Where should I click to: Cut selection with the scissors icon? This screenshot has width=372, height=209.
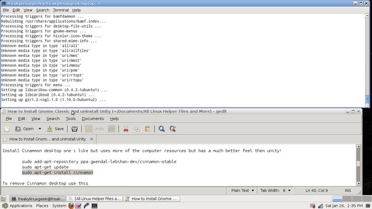click(x=126, y=129)
